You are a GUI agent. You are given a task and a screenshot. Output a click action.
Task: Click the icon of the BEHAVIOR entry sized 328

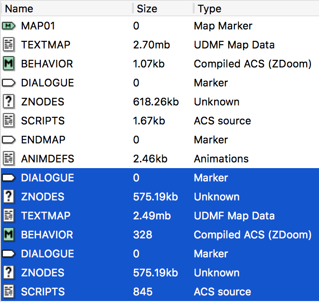pyautogui.click(x=9, y=235)
